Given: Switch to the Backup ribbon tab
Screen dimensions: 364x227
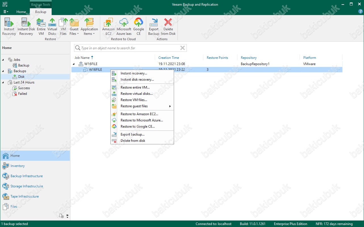Looking at the screenshot, I should point(41,12).
